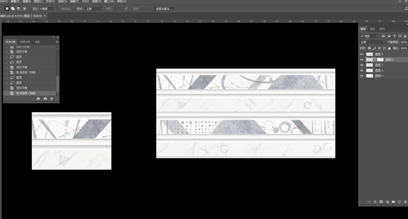The height and width of the screenshot is (219, 408).
Task: Create new group folder icon
Action: 393,202
